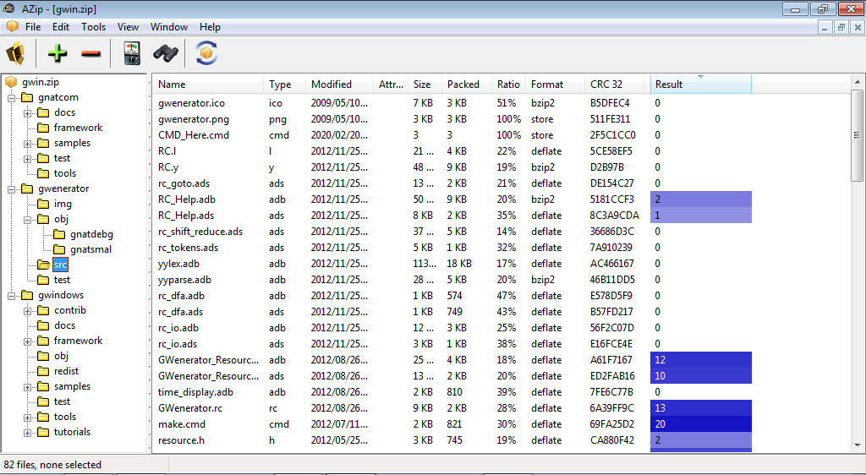The height and width of the screenshot is (475, 866).
Task: Click the red minus delete entries icon
Action: click(90, 54)
